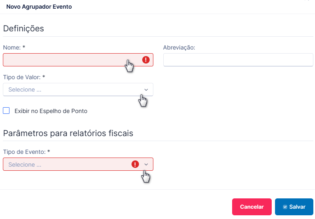Click the 'Tipo de Evento: *' label
This screenshot has width=315, height=219.
(26, 152)
